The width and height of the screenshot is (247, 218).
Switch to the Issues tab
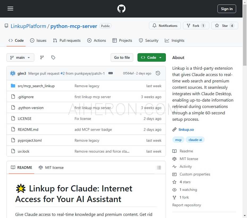point(38,40)
